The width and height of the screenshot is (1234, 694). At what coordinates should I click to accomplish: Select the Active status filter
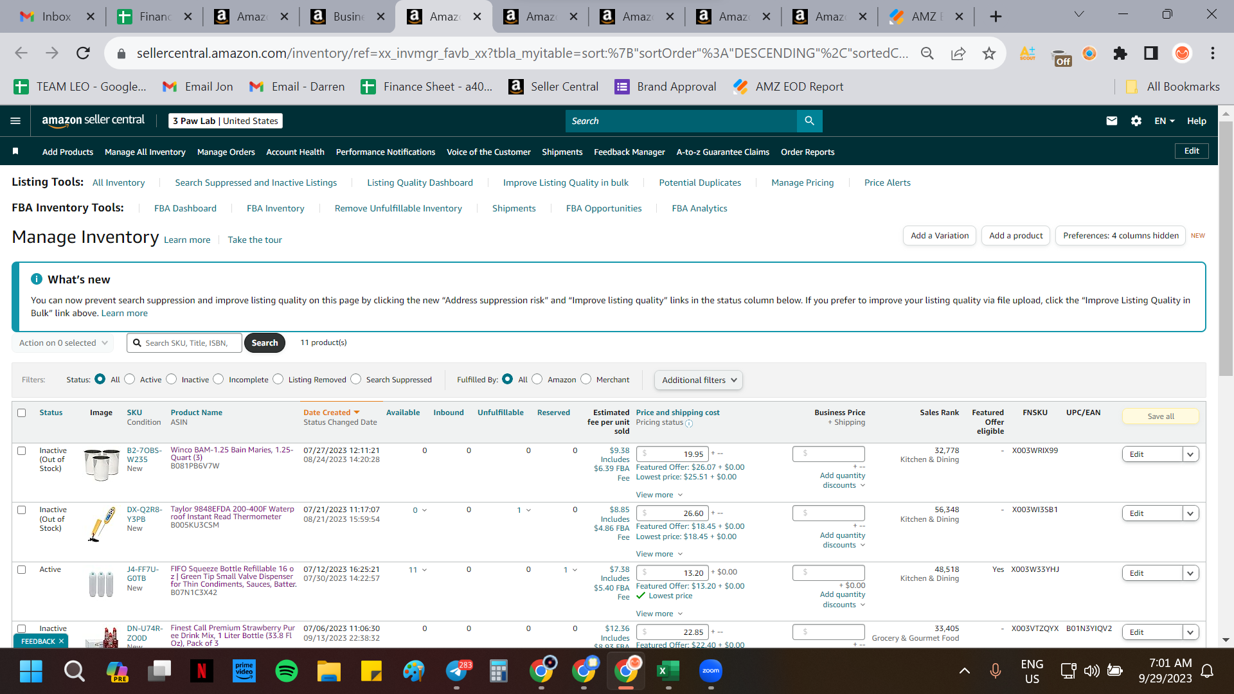pyautogui.click(x=130, y=379)
